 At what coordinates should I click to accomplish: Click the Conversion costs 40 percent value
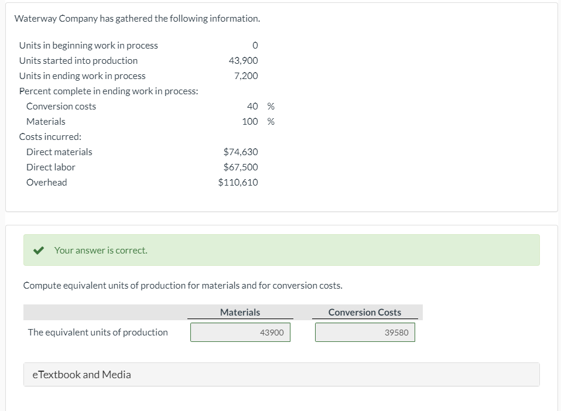pyautogui.click(x=252, y=106)
